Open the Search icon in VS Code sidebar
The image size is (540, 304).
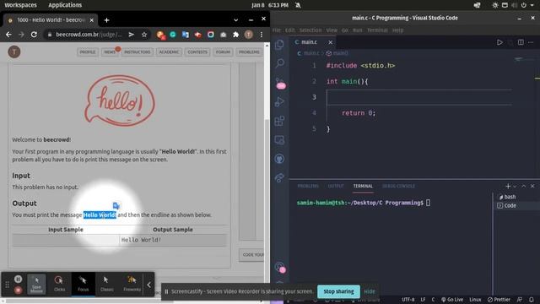(x=279, y=63)
